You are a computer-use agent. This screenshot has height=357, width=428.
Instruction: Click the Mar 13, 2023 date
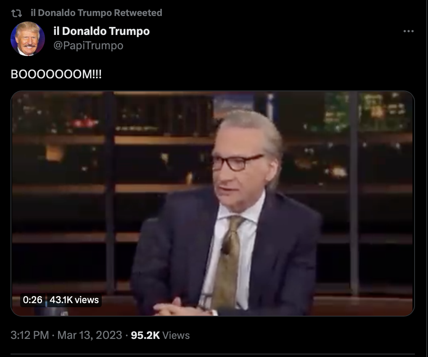(x=90, y=335)
